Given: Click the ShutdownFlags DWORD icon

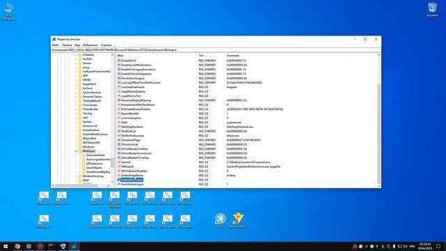Looking at the screenshot, I should pos(119,140).
